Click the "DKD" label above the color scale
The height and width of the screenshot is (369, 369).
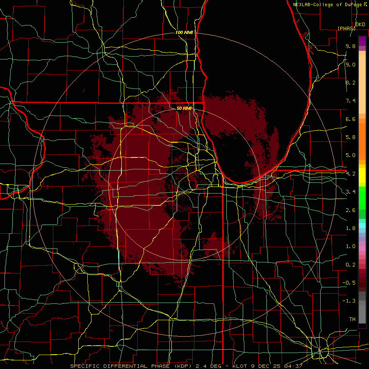pyautogui.click(x=360, y=25)
